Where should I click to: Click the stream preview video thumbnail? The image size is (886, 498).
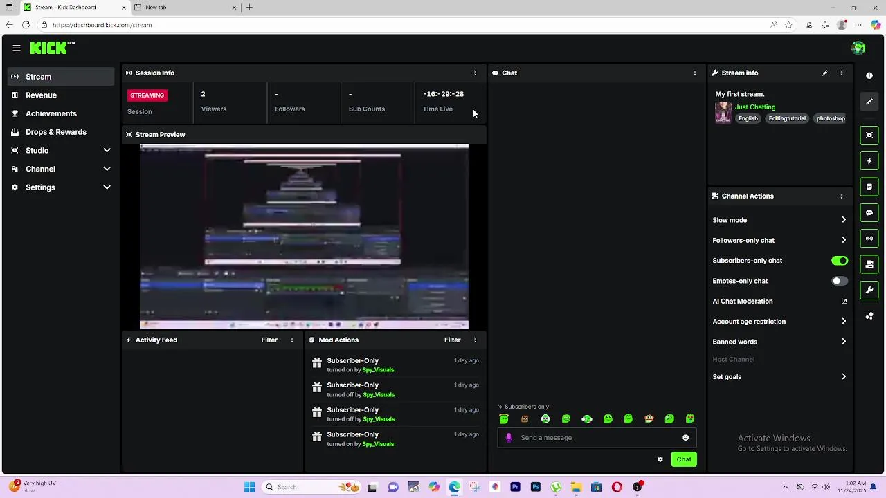click(304, 237)
